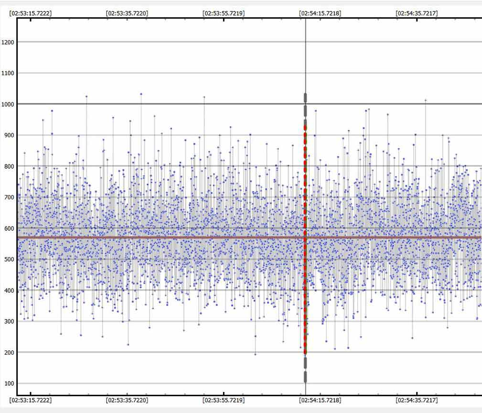The image size is (482, 413).
Task: Click the brown horizontal average line
Action: 143,237
